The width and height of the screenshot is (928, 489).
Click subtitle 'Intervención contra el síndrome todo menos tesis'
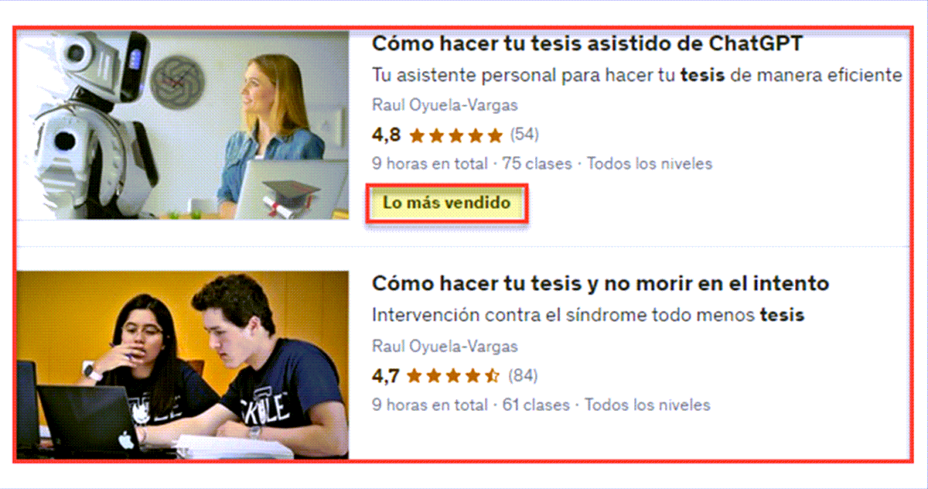(588, 316)
